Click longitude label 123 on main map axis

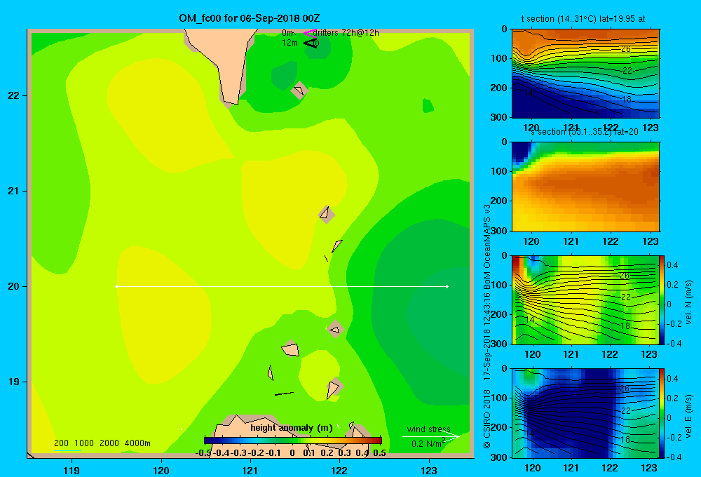coord(429,470)
